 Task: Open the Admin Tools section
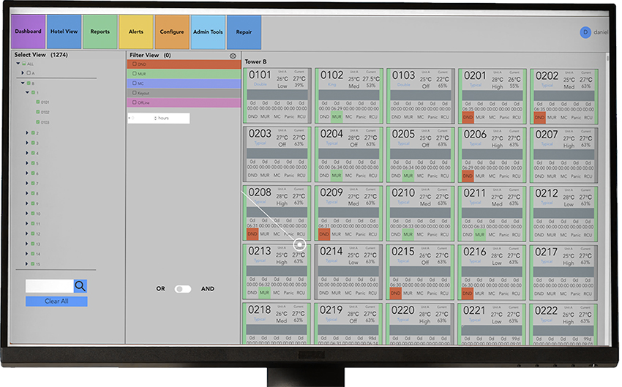click(x=208, y=32)
